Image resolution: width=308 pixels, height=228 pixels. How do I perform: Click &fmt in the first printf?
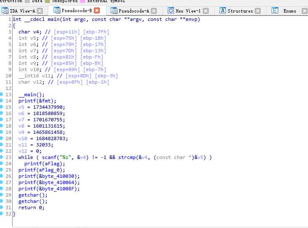tap(44, 101)
